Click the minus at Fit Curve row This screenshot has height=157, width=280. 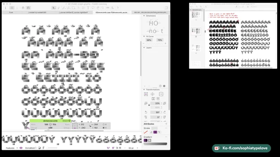pyautogui.click(x=144, y=43)
